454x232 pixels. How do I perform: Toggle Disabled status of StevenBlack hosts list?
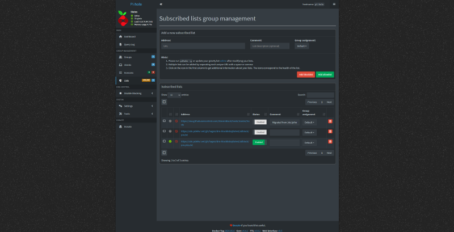click(x=260, y=123)
